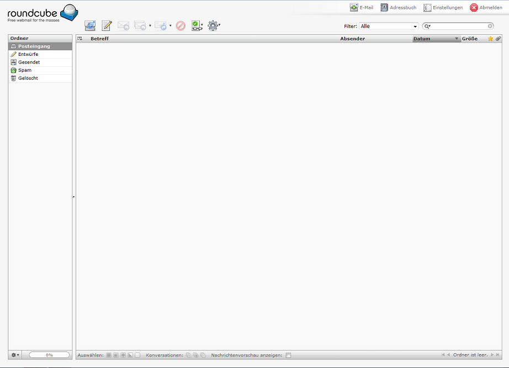
Task: Click the 0% quota usage bar
Action: 49,355
